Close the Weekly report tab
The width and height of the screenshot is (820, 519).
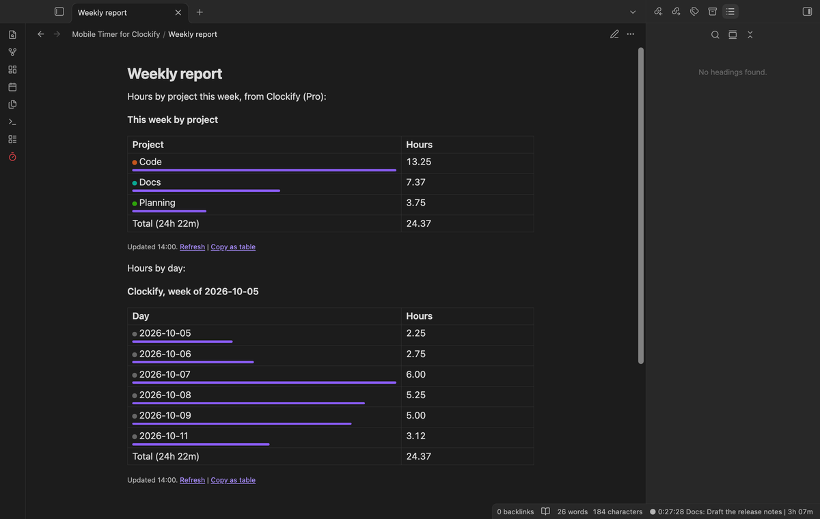click(x=178, y=12)
